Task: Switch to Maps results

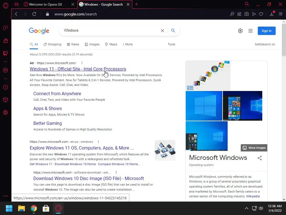Action: pos(111,44)
